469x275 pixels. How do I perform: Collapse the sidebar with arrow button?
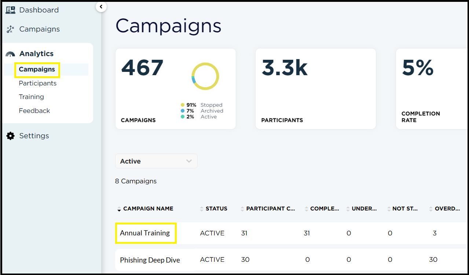click(101, 6)
